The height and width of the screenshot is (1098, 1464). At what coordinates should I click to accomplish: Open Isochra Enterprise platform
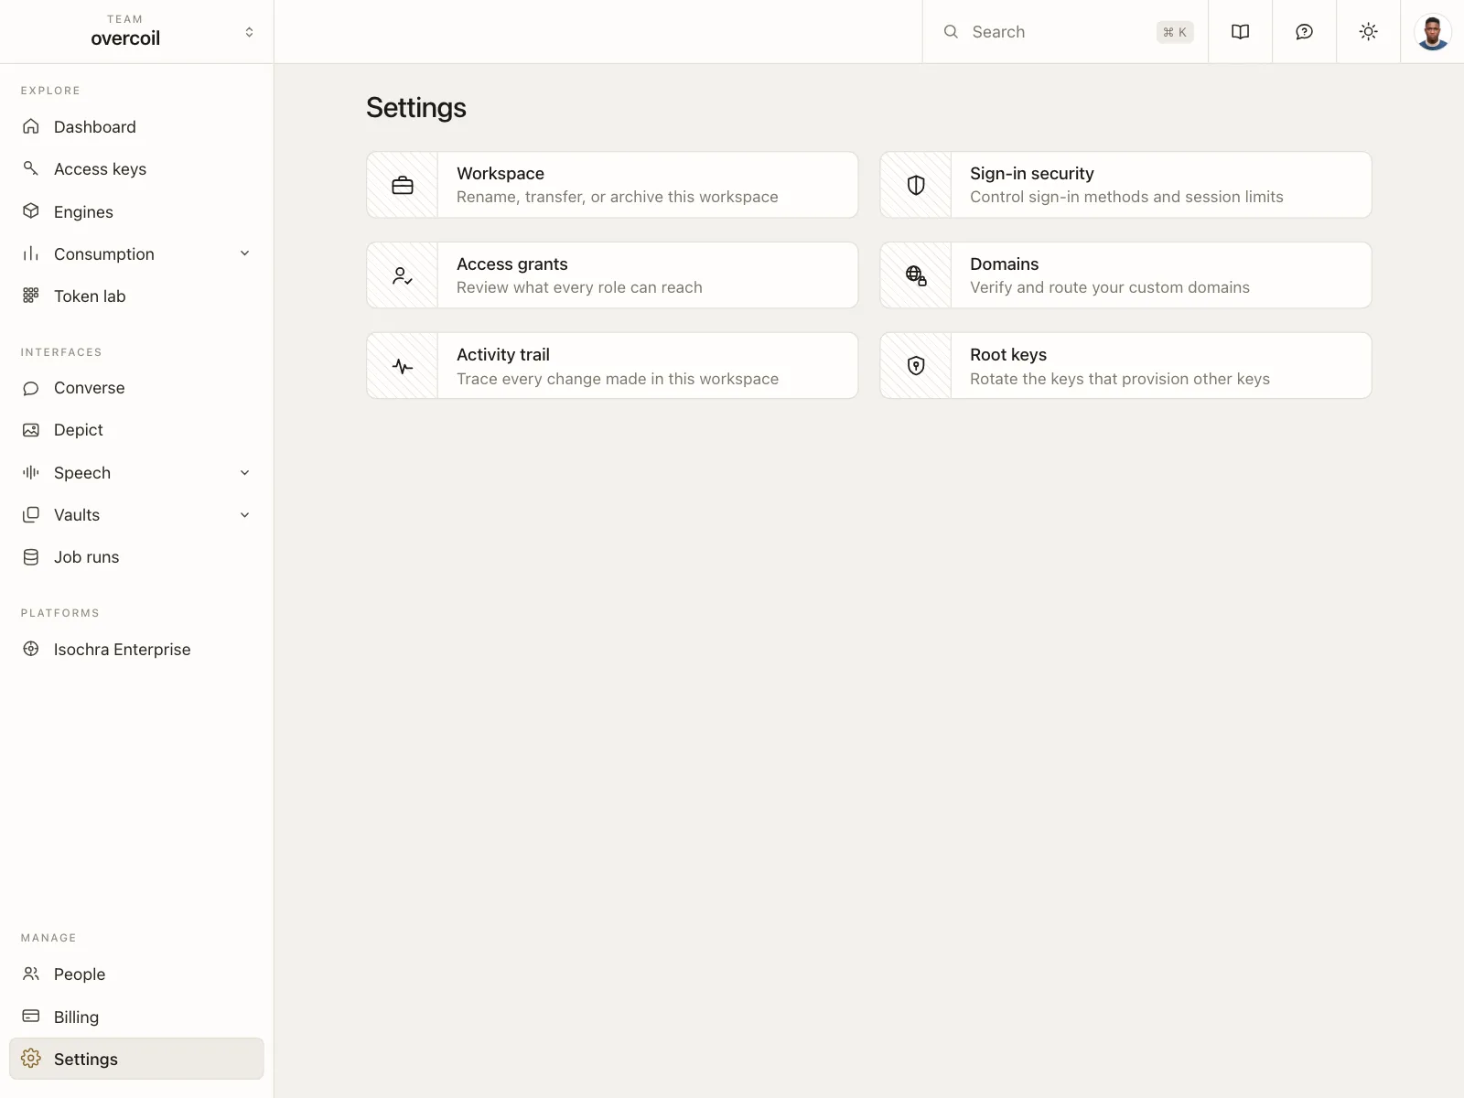click(x=136, y=649)
